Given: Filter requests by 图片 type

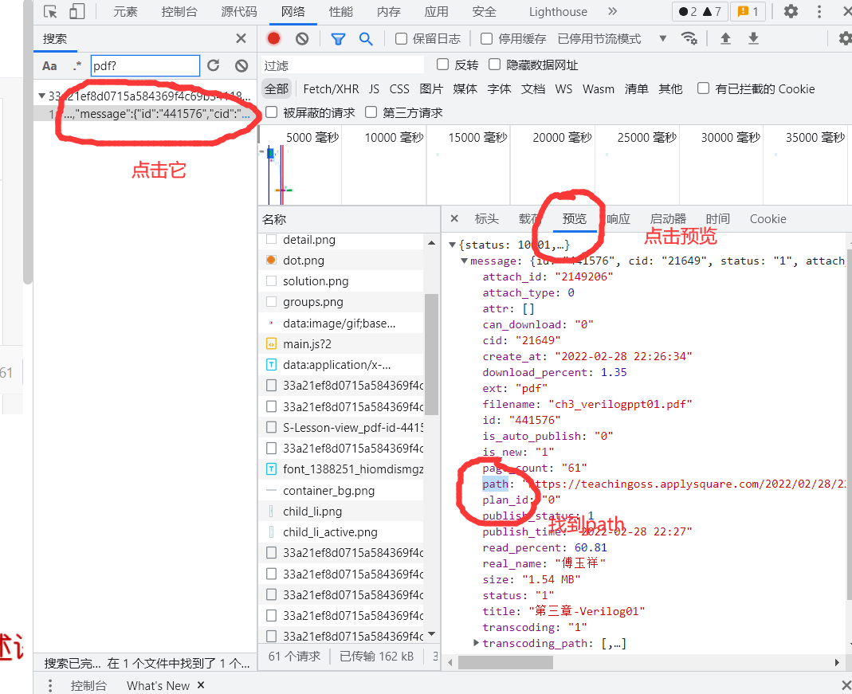Looking at the screenshot, I should click(x=431, y=88).
